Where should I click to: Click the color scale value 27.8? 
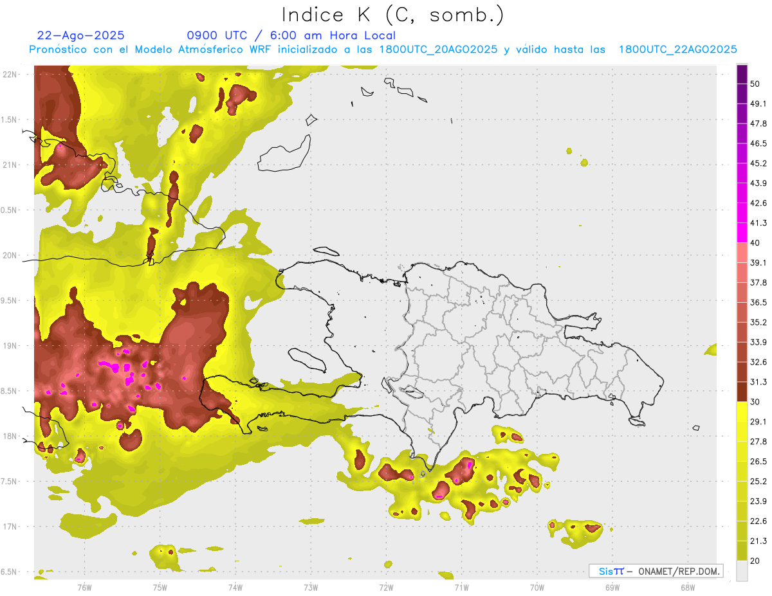[x=758, y=442]
